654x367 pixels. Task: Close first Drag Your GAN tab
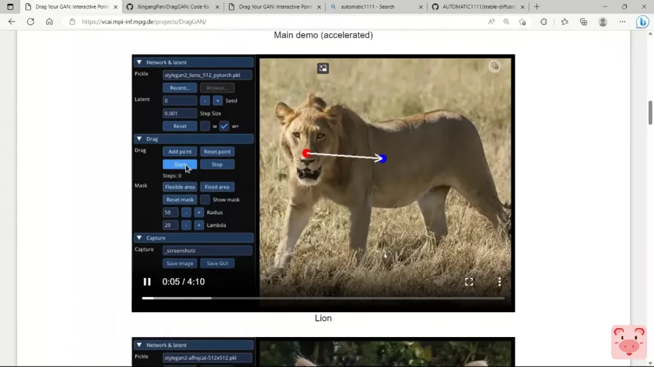coord(116,6)
